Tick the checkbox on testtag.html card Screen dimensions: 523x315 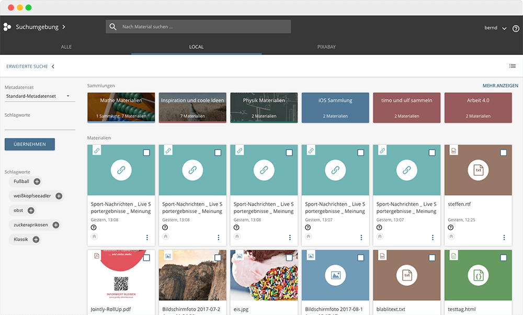tap(503, 258)
